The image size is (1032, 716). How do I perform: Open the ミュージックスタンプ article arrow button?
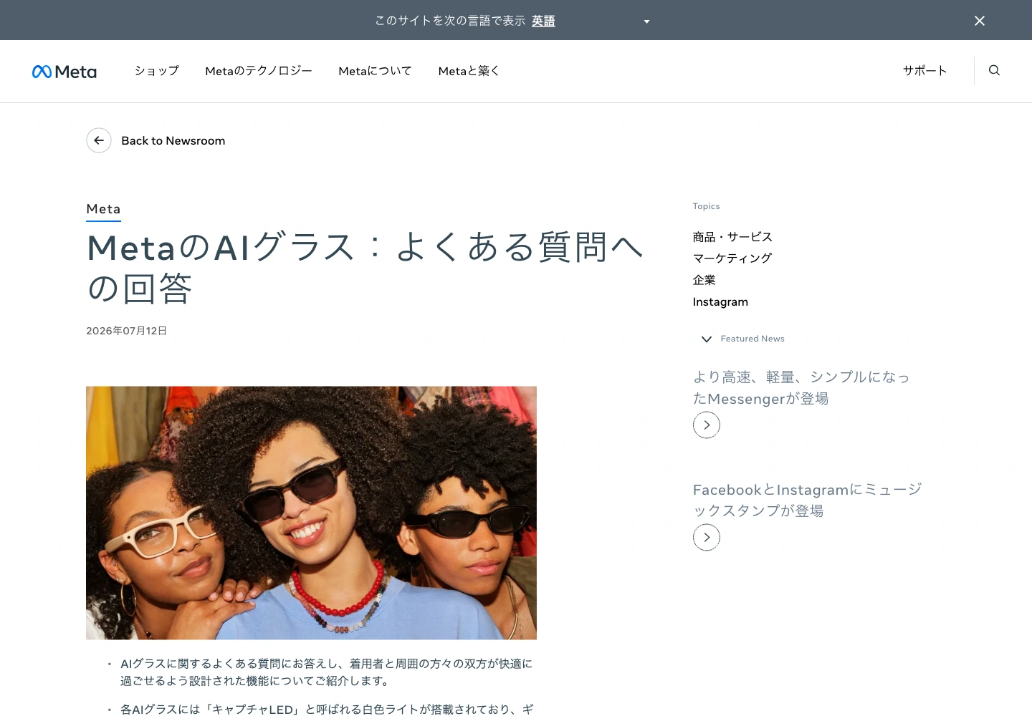[x=707, y=538]
